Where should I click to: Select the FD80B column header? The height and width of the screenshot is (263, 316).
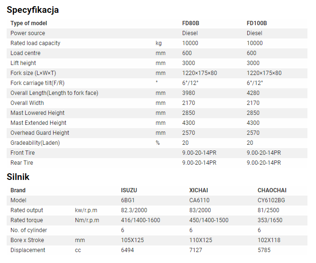tap(190, 23)
